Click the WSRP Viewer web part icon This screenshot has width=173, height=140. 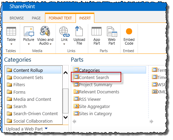point(155,84)
